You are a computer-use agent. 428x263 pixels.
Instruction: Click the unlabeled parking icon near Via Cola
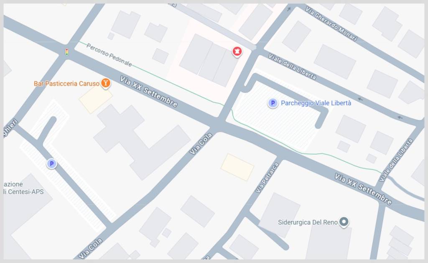pyautogui.click(x=51, y=164)
